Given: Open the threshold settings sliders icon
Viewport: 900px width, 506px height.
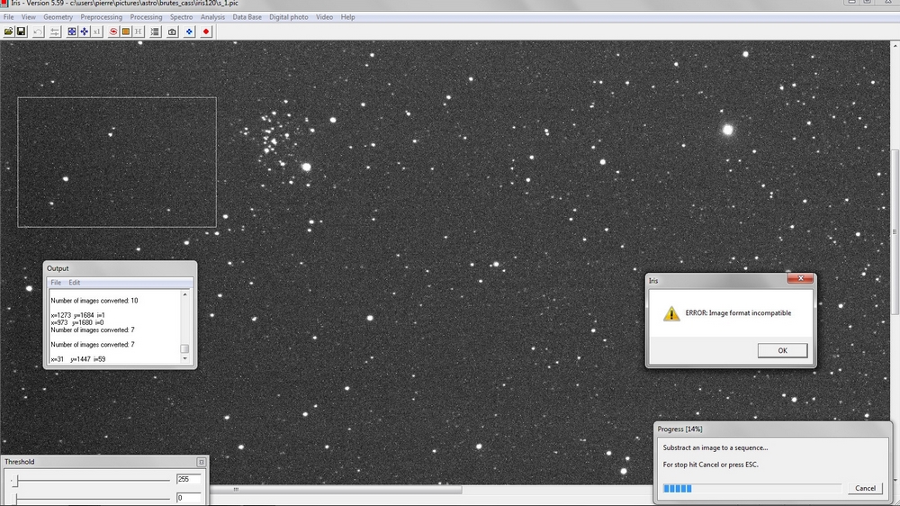Looking at the screenshot, I should [x=55, y=32].
